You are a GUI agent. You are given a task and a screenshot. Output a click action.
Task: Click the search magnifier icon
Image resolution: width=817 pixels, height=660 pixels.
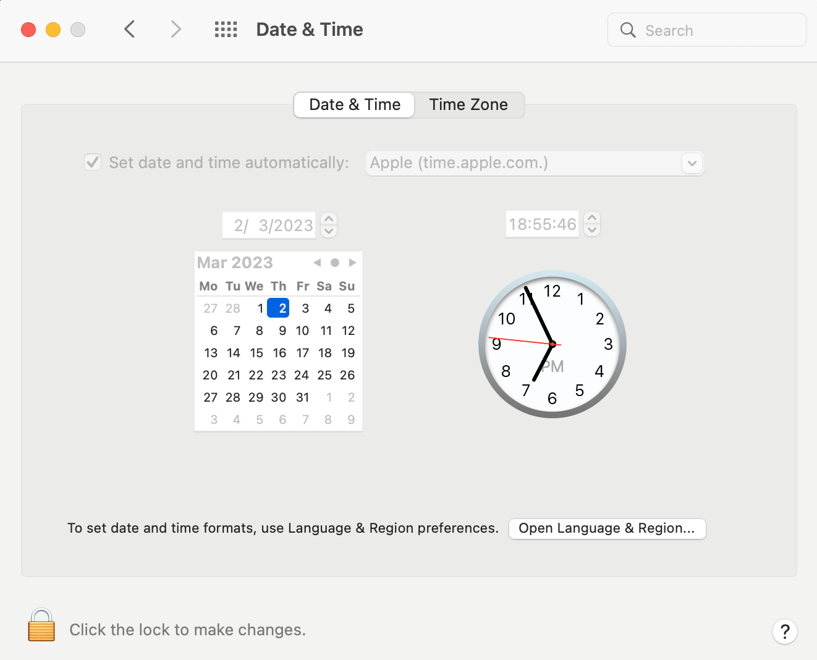pyautogui.click(x=627, y=30)
